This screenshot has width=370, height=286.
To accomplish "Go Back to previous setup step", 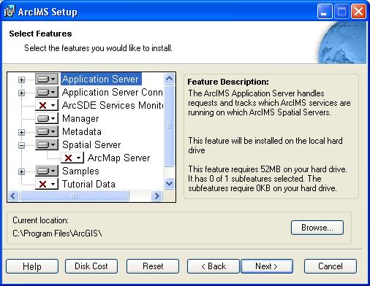I will pyautogui.click(x=214, y=266).
